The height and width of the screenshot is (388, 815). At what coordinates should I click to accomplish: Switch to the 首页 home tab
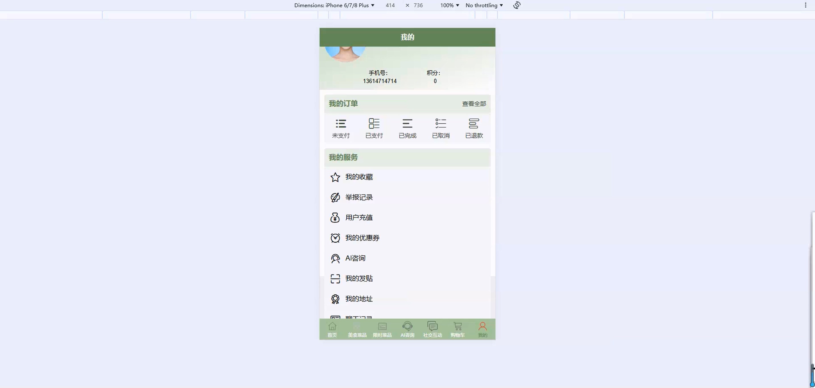pos(332,329)
